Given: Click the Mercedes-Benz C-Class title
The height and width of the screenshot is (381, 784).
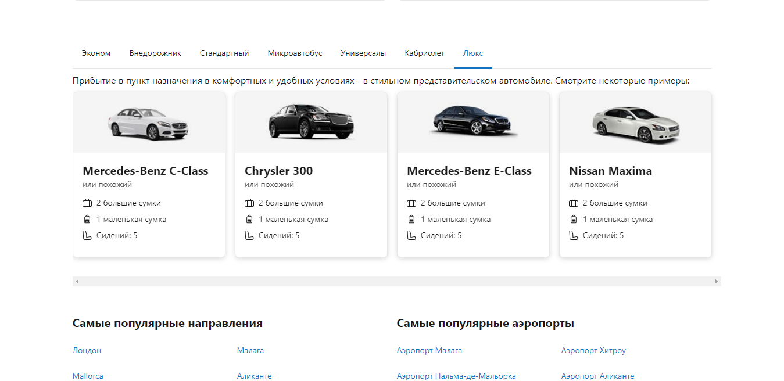Looking at the screenshot, I should pyautogui.click(x=145, y=171).
